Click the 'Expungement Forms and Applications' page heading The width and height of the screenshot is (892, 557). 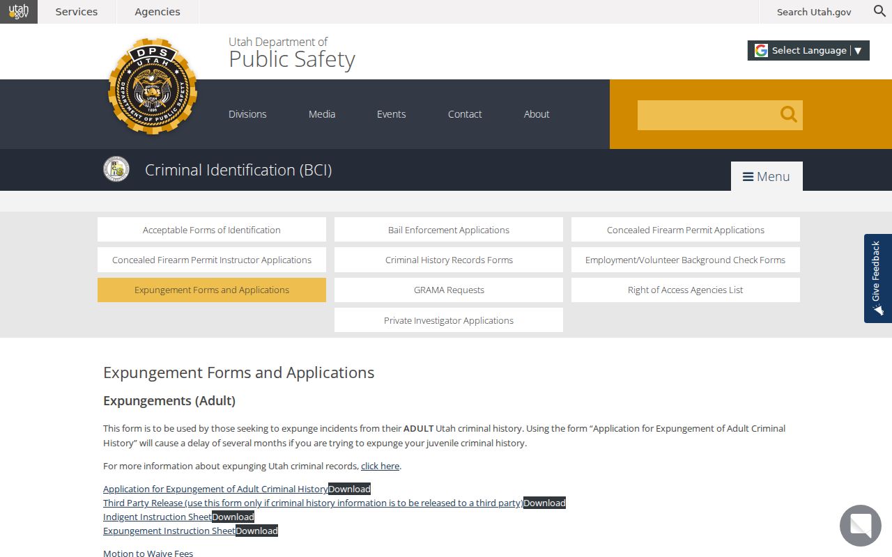(239, 372)
